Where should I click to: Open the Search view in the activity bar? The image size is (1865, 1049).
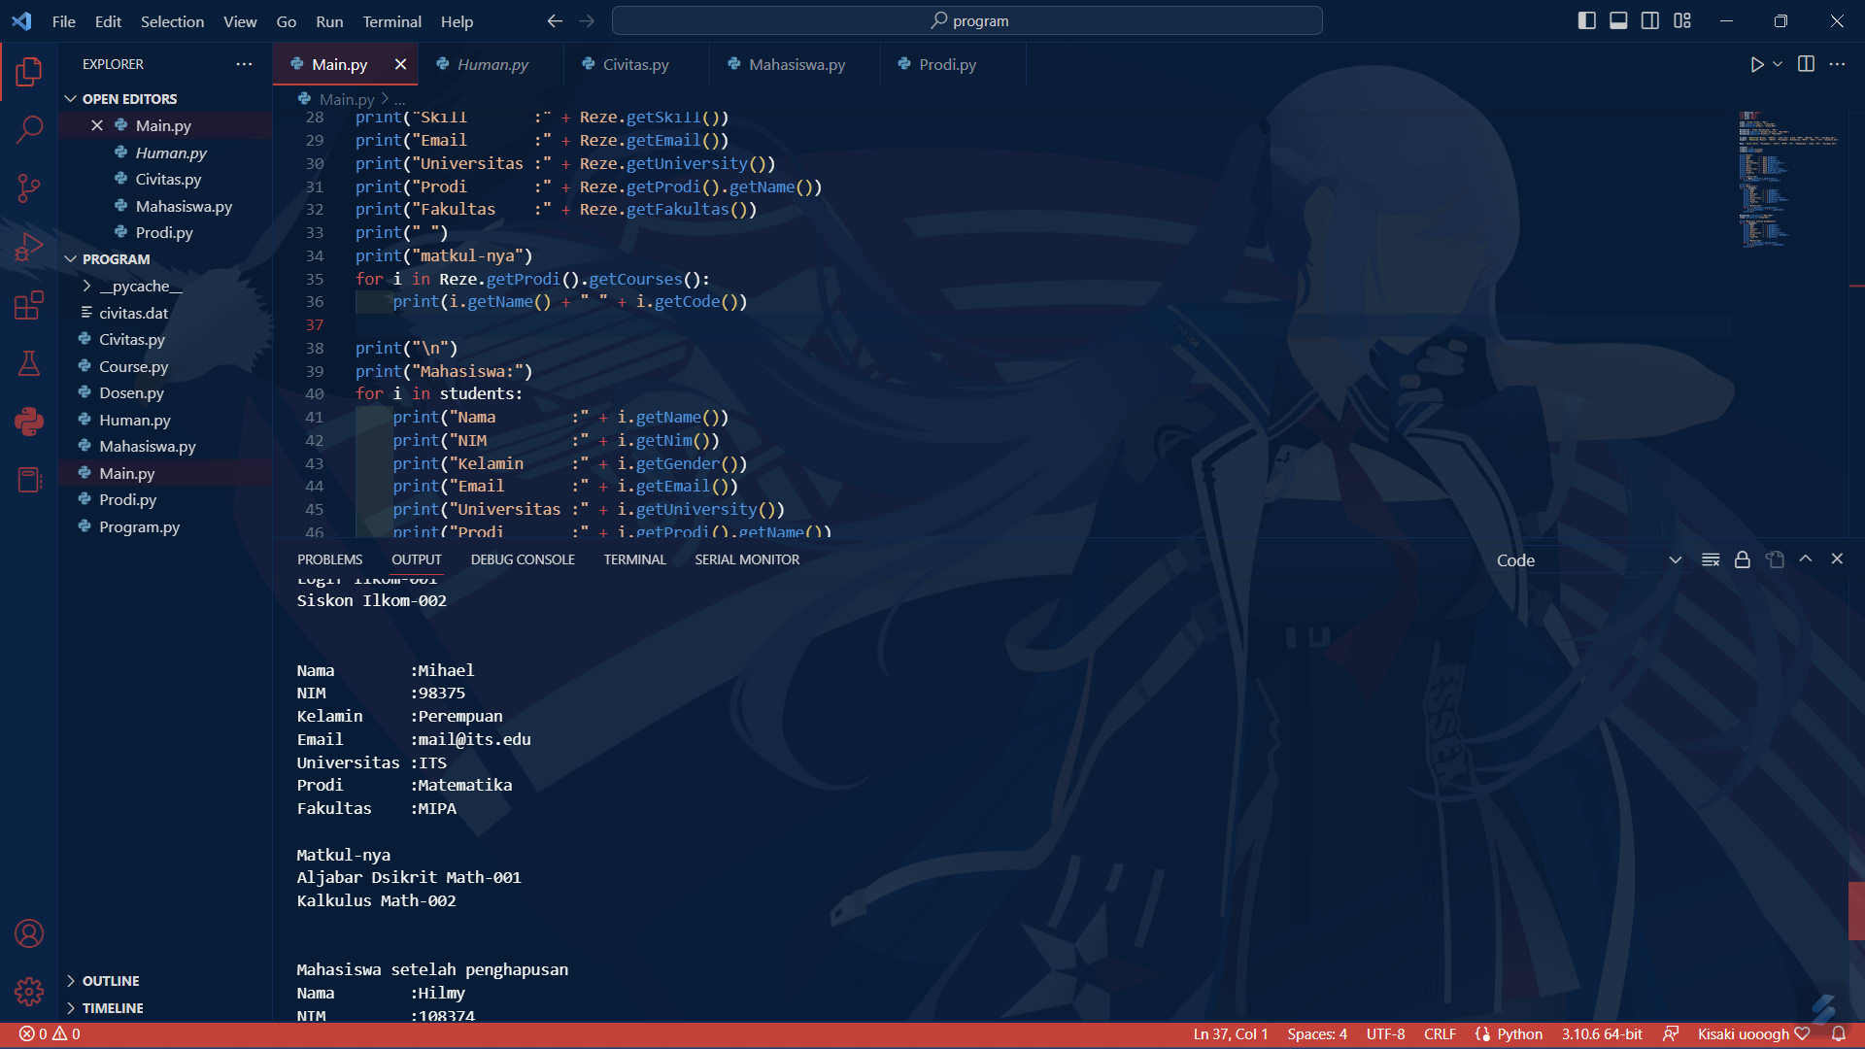tap(29, 128)
